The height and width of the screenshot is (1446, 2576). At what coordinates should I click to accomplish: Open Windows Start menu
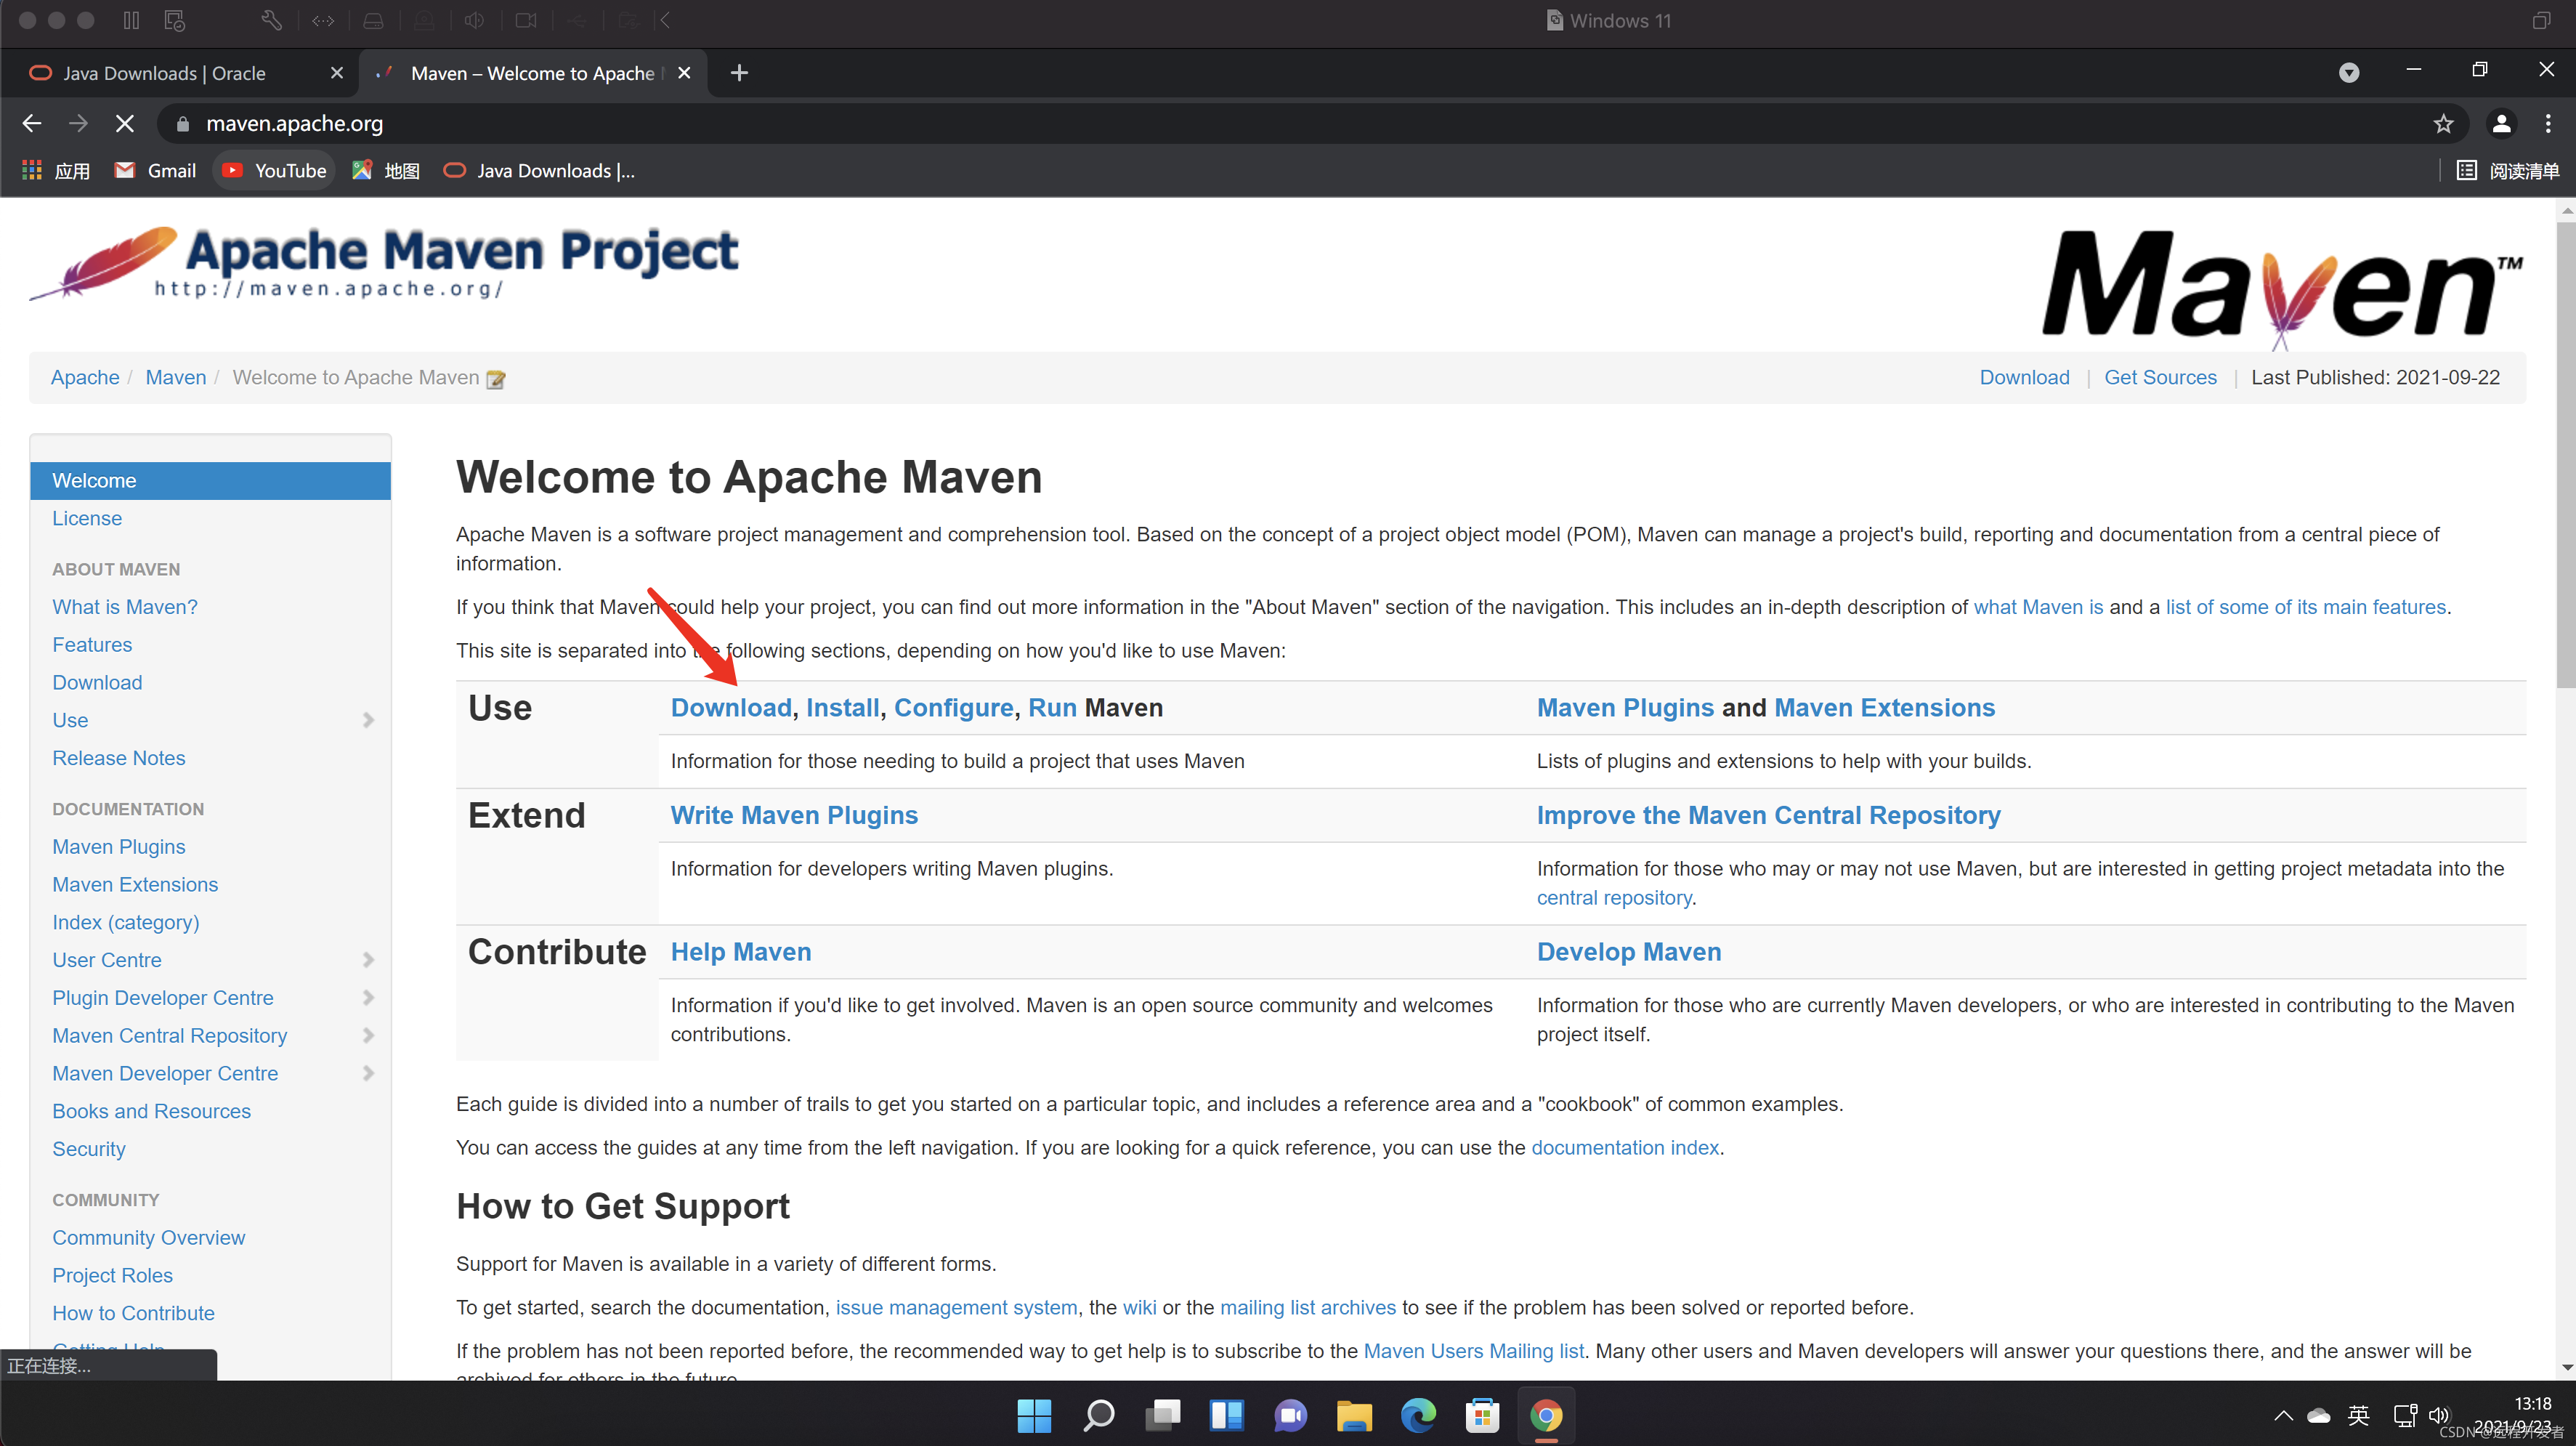(1034, 1415)
